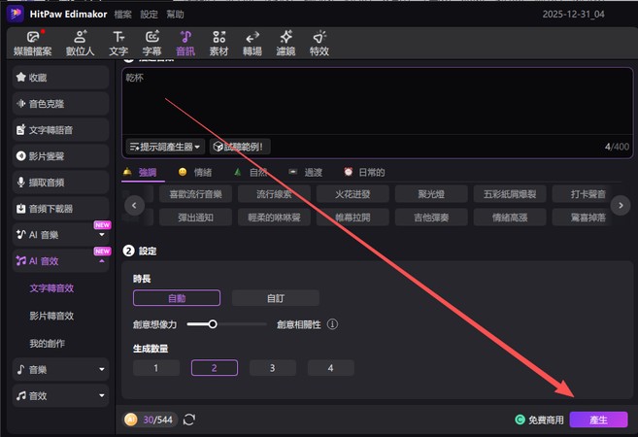Choose the 聚光燈 tag
The image size is (638, 437).
pyautogui.click(x=431, y=194)
